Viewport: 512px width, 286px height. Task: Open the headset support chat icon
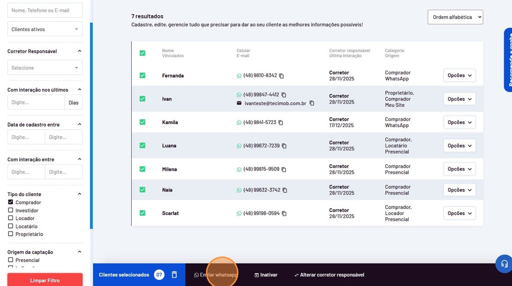pos(504,264)
